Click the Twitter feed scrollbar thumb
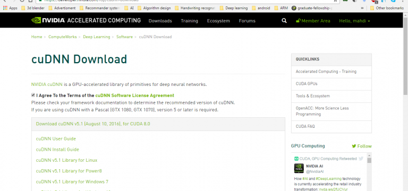Image resolution: width=408 pixels, height=191 pixels. tap(369, 160)
